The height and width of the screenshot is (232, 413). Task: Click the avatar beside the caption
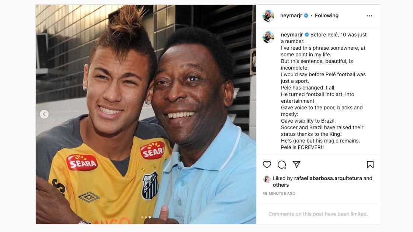(268, 37)
